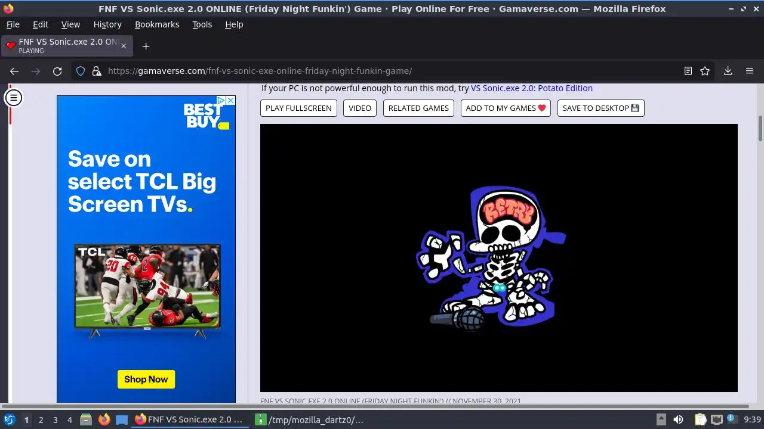Close the FNF VS Sonic.exe tab
This screenshot has width=764, height=429.
click(124, 46)
